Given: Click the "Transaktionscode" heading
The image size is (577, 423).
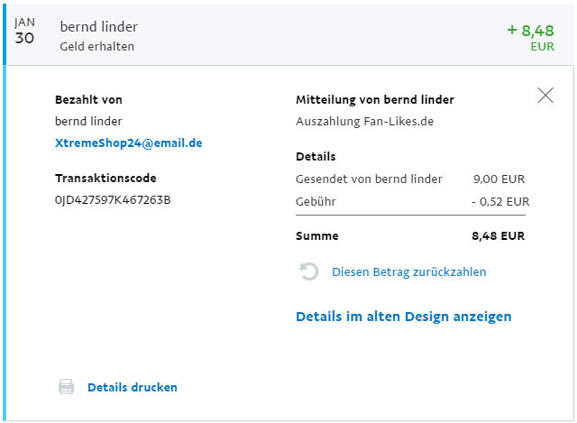Looking at the screenshot, I should point(105,178).
